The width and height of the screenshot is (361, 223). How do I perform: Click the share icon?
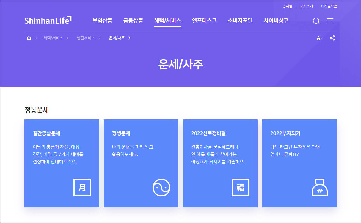332,38
